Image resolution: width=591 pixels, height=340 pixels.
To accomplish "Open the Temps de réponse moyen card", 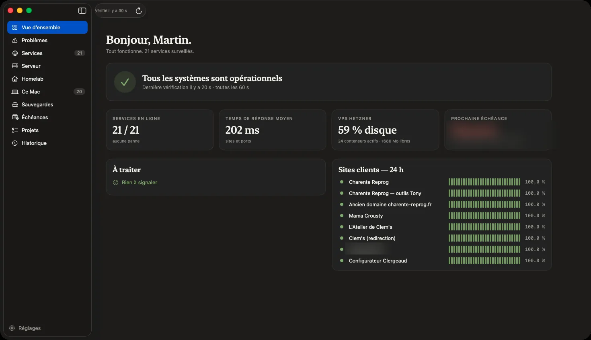I will coord(272,130).
